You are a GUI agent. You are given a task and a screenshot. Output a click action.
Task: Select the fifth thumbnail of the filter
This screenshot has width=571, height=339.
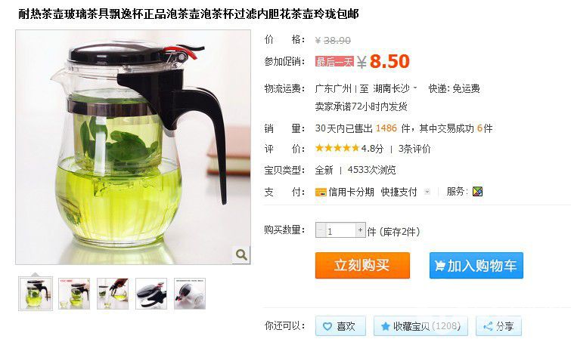click(190, 294)
